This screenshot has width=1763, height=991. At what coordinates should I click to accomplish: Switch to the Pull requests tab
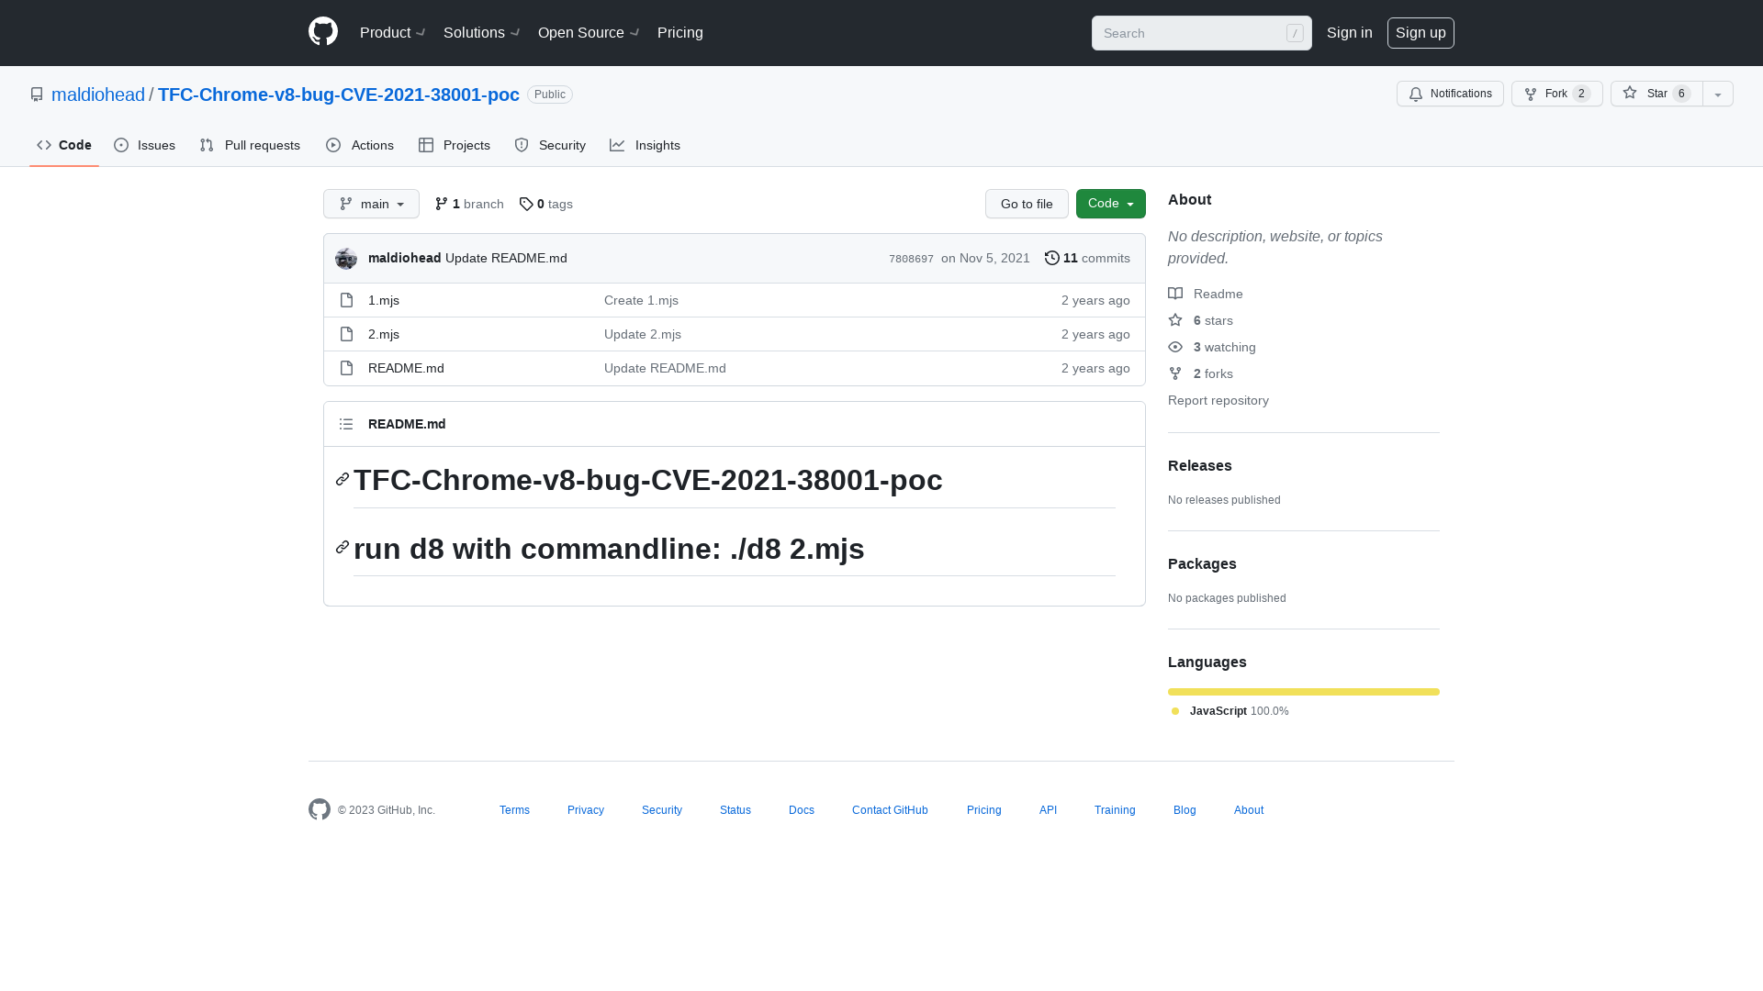(250, 145)
